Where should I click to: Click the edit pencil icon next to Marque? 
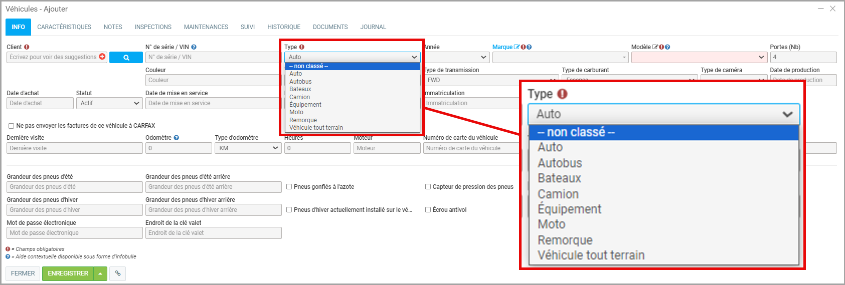coord(517,47)
